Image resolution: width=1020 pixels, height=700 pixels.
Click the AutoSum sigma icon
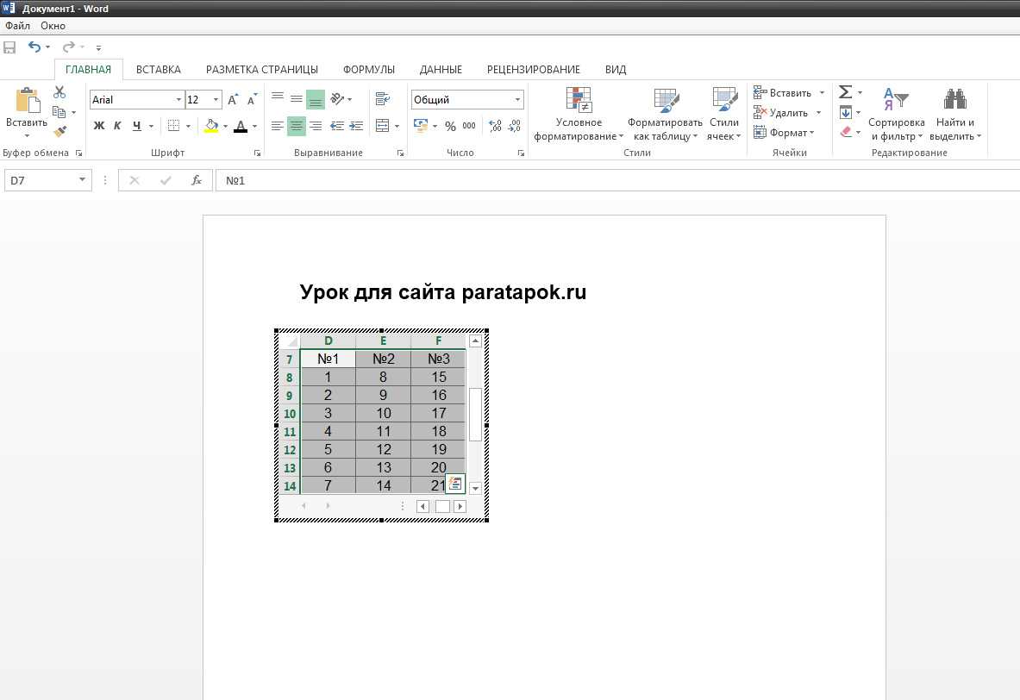click(845, 92)
